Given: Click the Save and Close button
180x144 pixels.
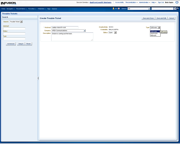Looking at the screenshot, I should (x=148, y=18).
